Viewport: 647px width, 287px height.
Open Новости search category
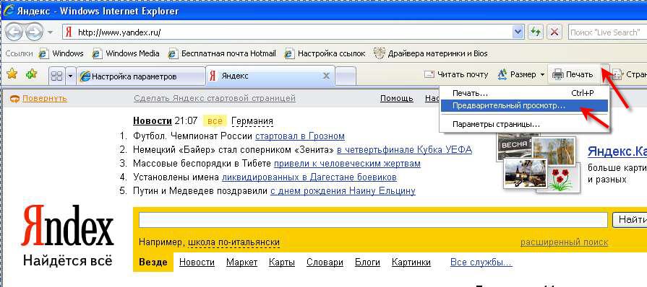click(x=197, y=262)
